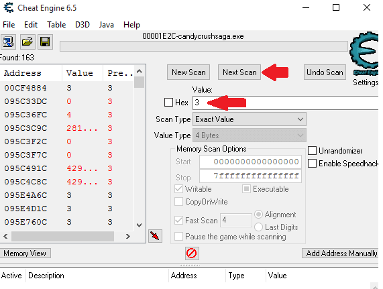Toggle the Writable checkbox

click(x=179, y=189)
